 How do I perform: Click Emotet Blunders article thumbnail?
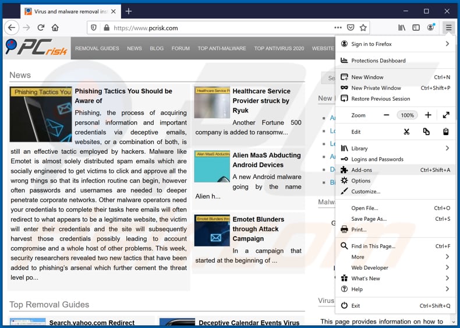(212, 231)
